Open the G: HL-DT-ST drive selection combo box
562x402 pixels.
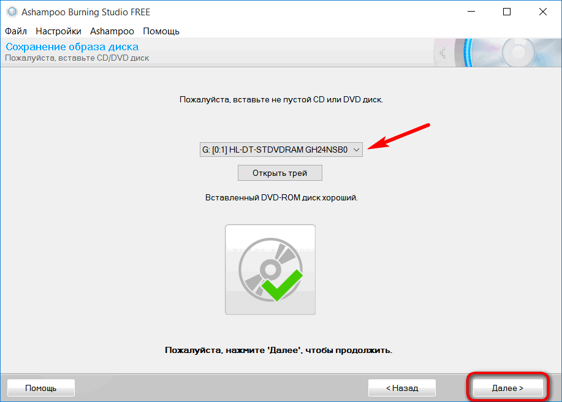click(281, 150)
